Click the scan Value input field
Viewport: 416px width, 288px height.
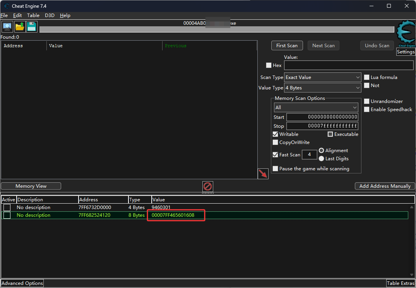point(349,65)
